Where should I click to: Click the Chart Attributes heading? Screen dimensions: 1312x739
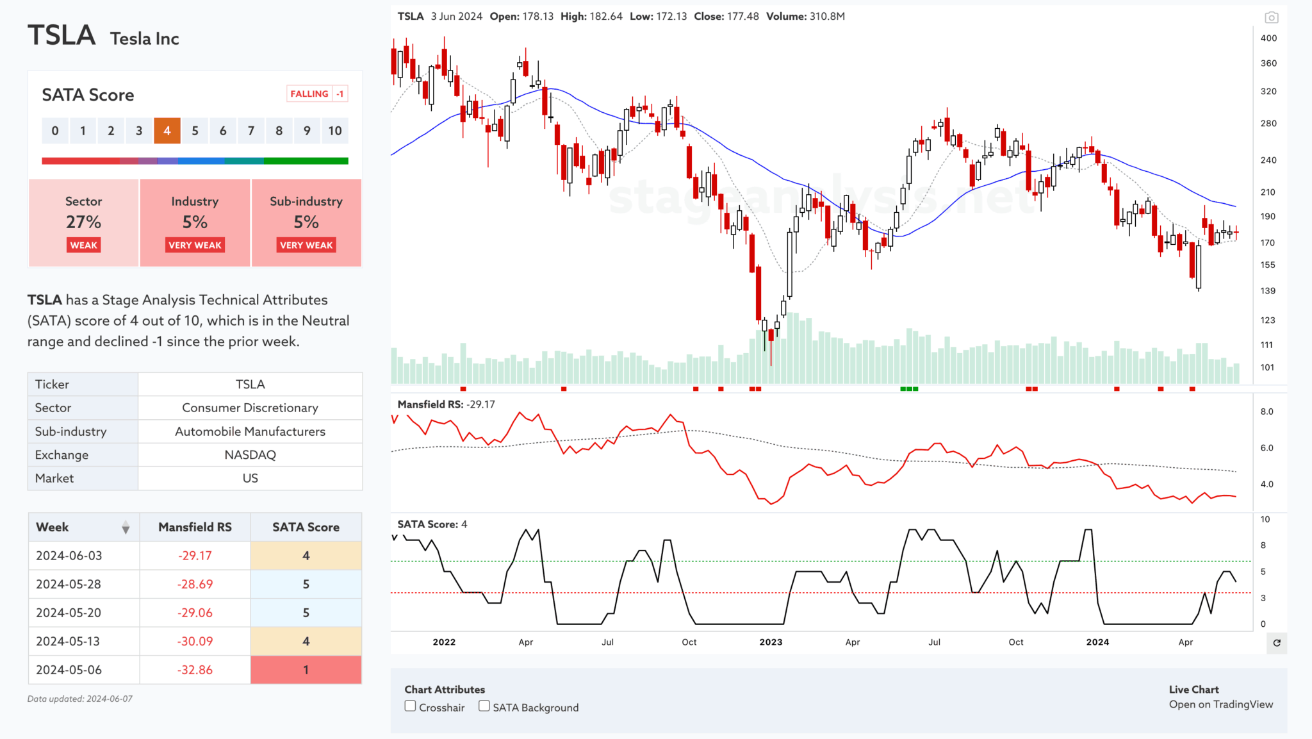click(x=445, y=690)
